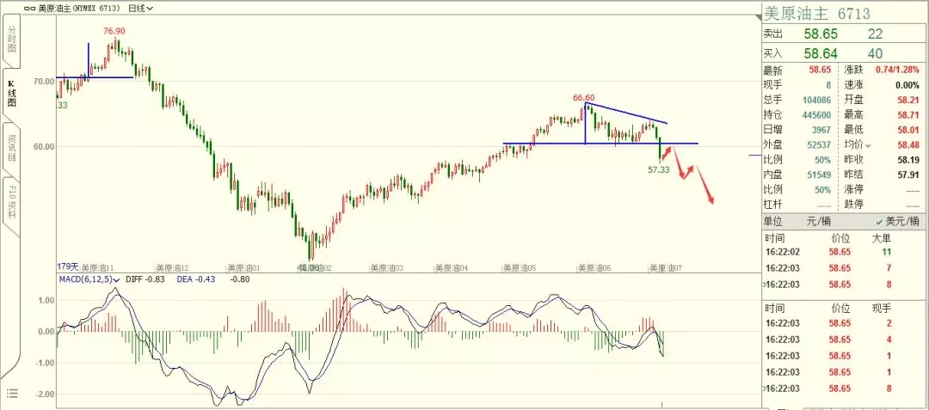Screen dimensions: 929x410
Task: Click the 现手 column header in trades list
Action: click(882, 307)
